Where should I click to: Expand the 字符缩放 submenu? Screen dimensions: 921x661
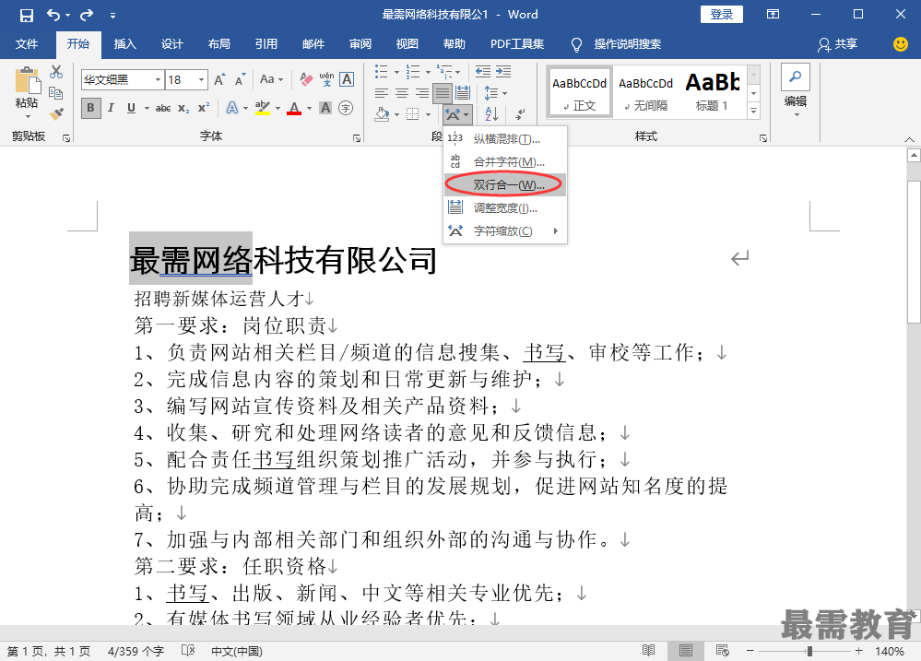click(x=505, y=230)
